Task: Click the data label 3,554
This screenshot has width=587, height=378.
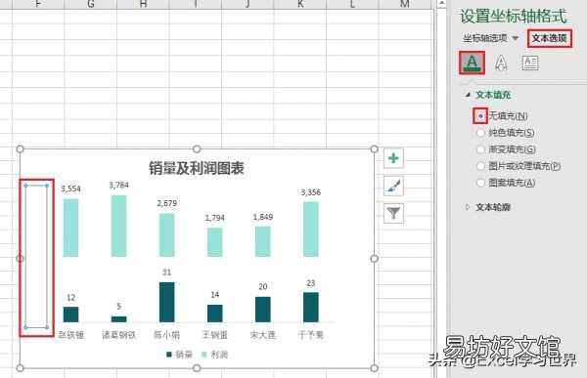Action: click(70, 189)
